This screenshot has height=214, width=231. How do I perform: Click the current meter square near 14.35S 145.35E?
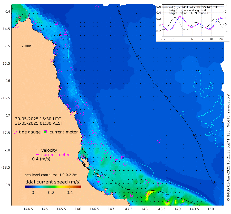point(56,23)
